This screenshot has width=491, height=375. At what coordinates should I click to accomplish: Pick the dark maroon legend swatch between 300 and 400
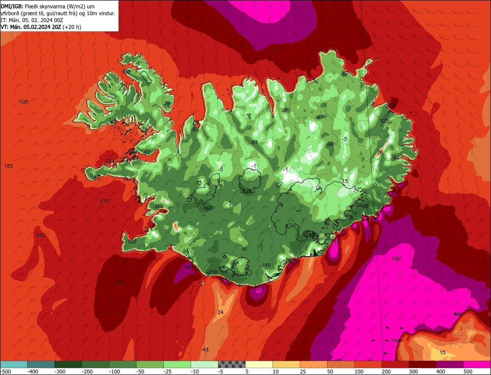(422, 364)
